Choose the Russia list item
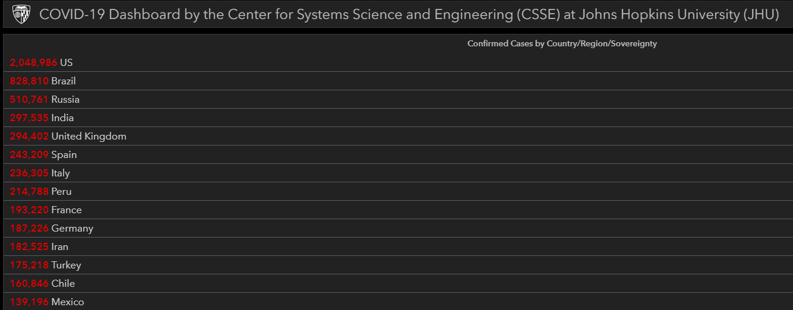Screen dimensions: 793x310 pos(398,99)
